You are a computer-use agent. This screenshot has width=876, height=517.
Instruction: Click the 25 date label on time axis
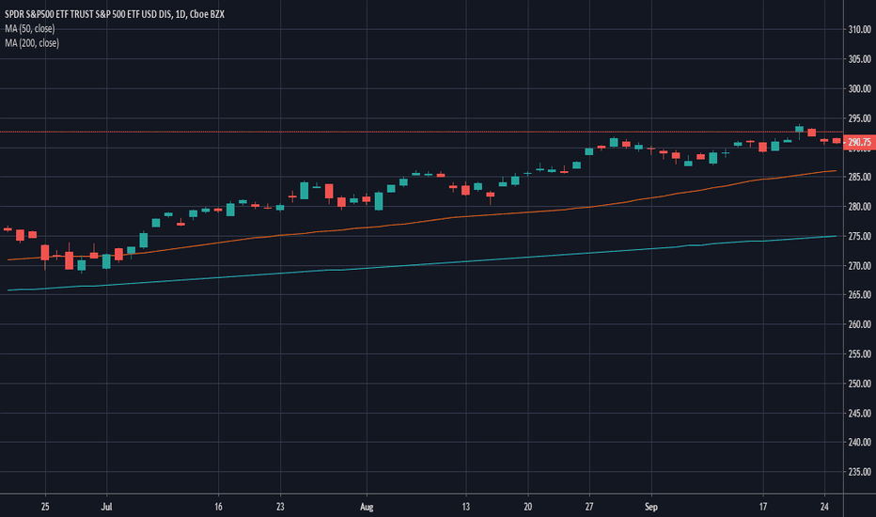coord(45,507)
